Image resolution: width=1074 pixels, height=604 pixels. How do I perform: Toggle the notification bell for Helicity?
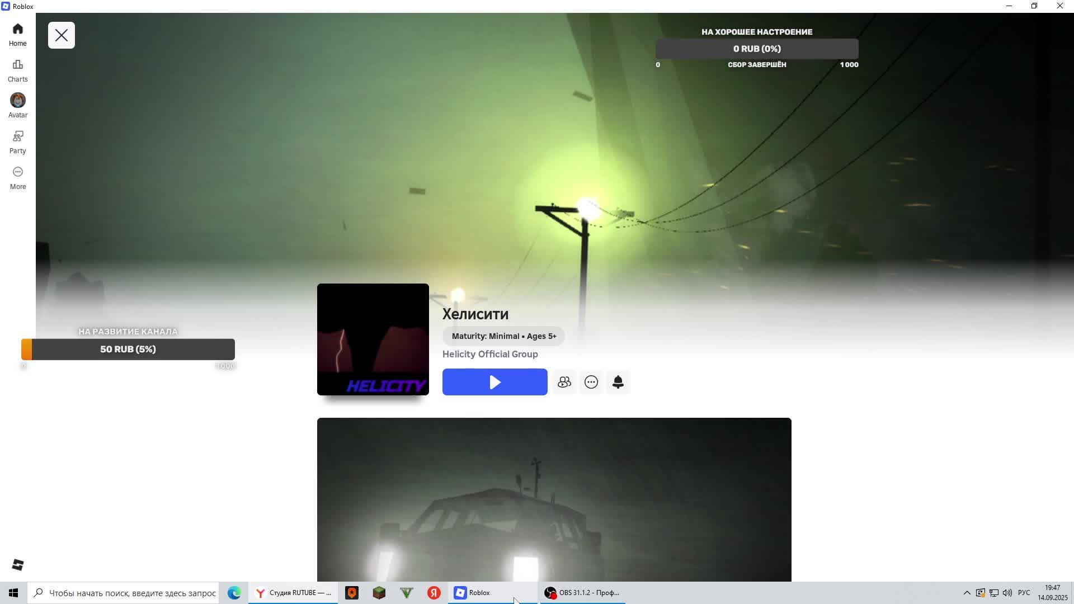pos(618,382)
